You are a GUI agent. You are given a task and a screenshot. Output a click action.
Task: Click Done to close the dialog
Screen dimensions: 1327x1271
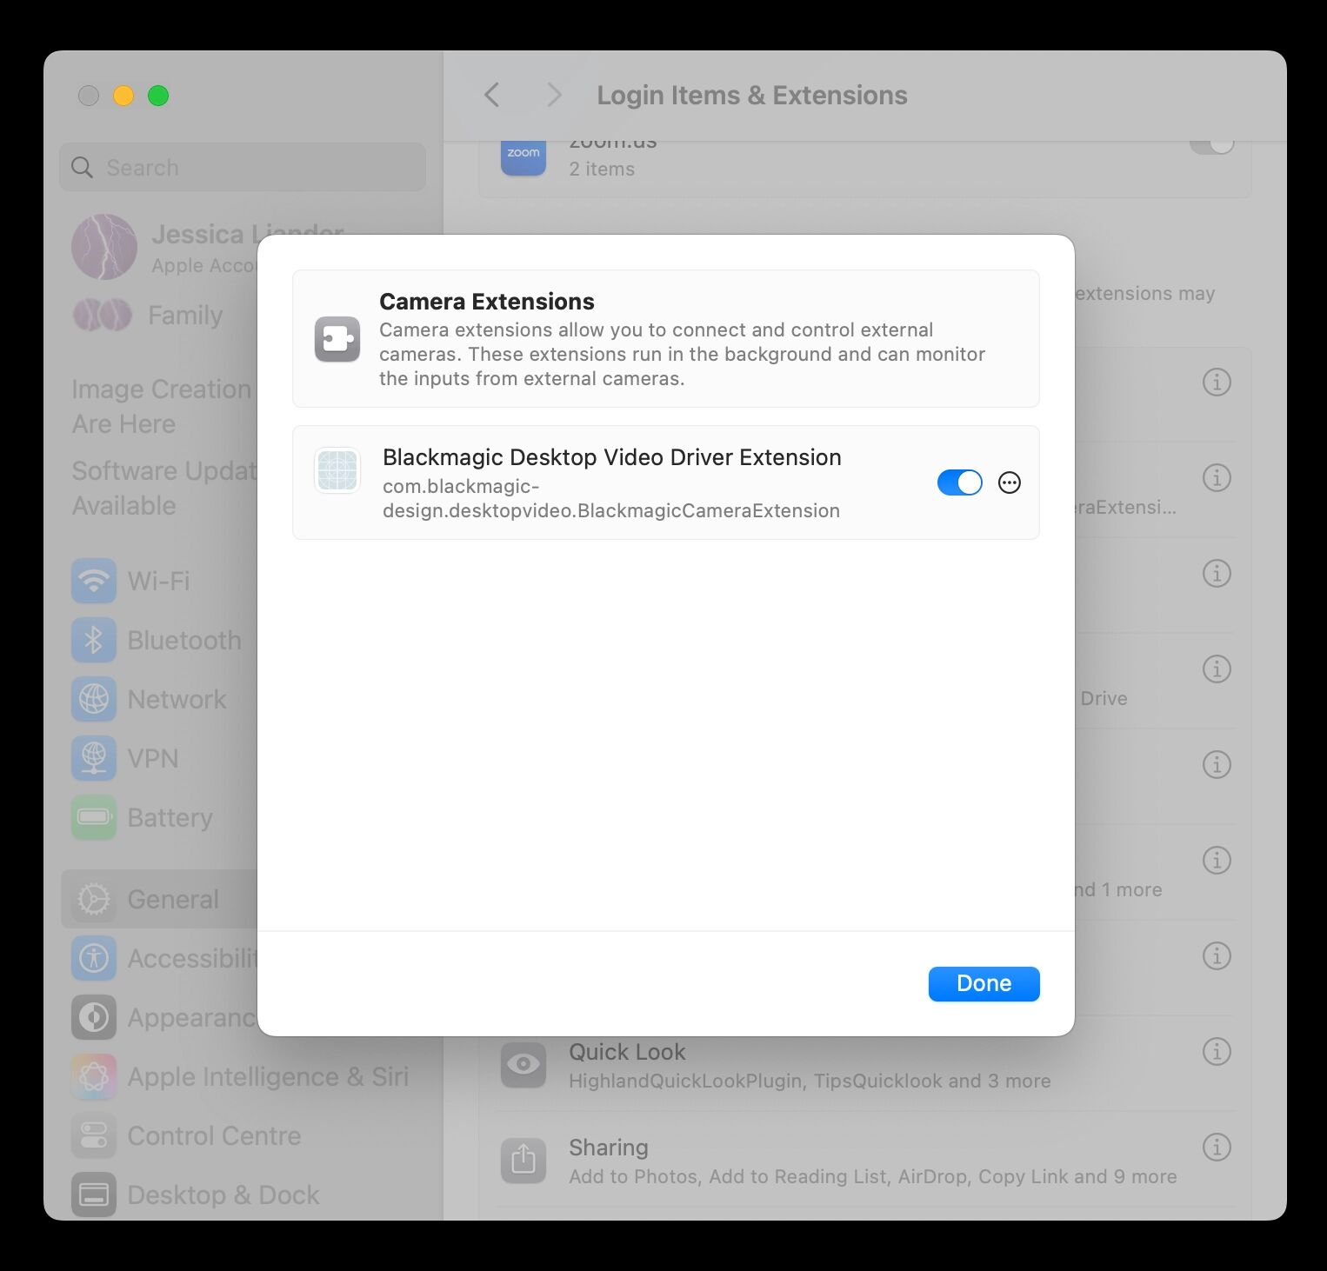984,983
